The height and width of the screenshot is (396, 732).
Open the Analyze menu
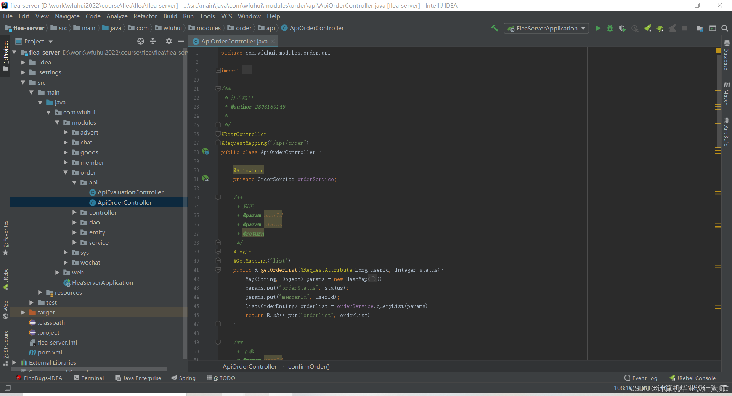point(117,16)
